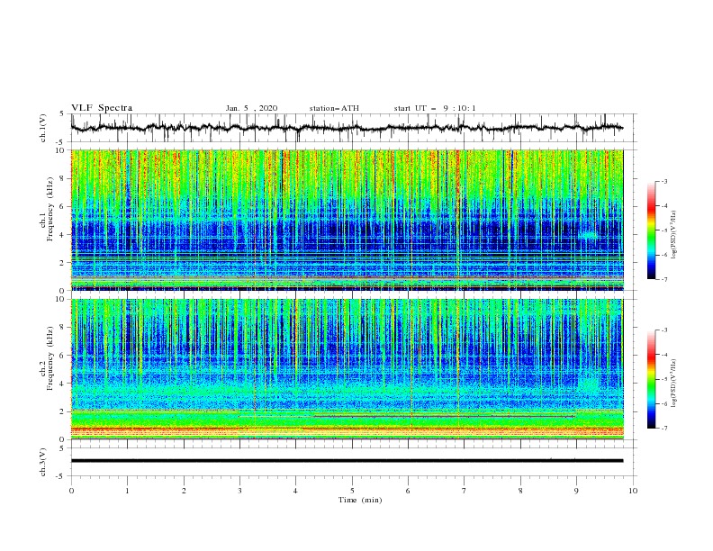The image size is (713, 551).
Task: Click time axis tick label "1"
Action: (127, 491)
